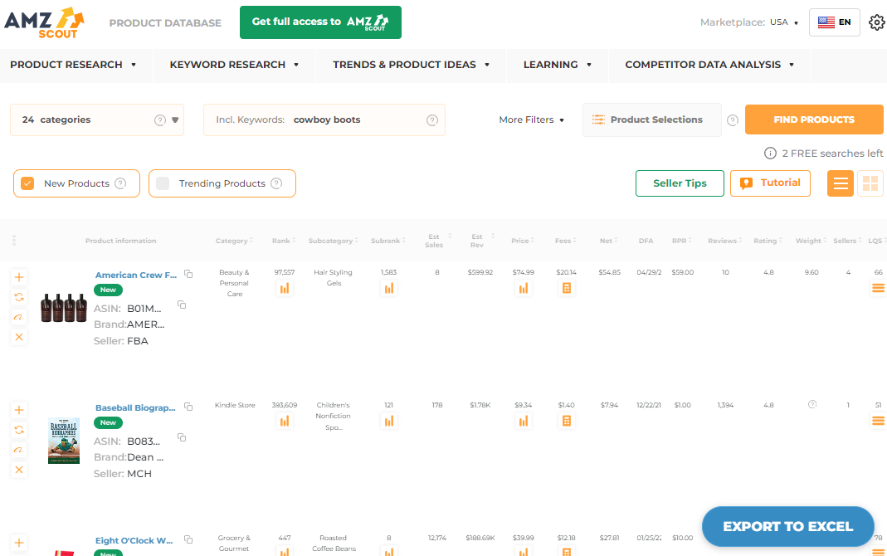Click American Crew product thumbnail

pyautogui.click(x=63, y=308)
